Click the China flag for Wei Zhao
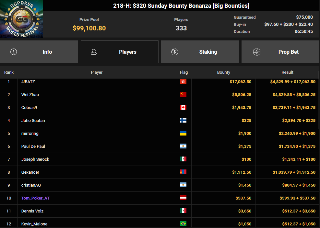 [183, 94]
